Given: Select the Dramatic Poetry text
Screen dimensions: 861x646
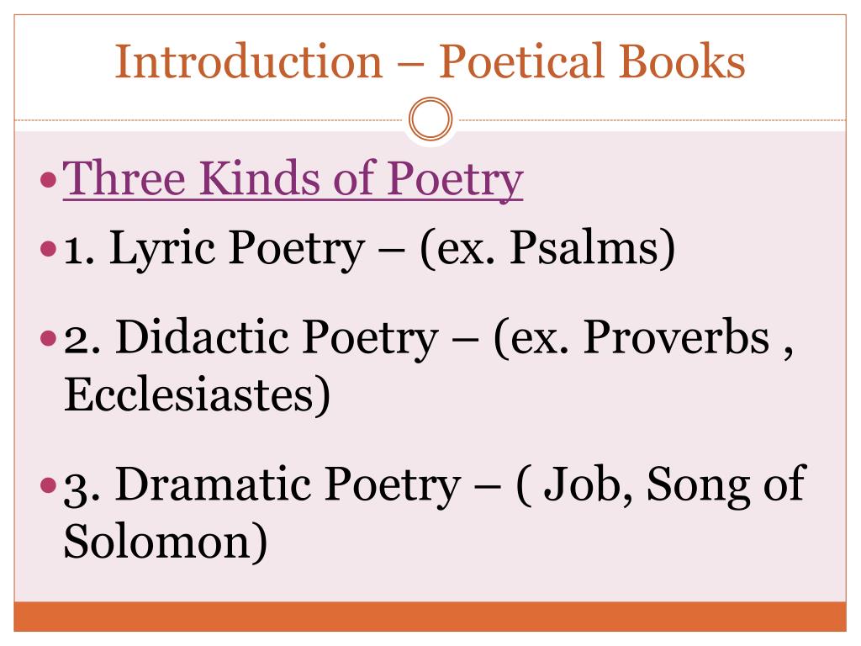Looking at the screenshot, I should tap(288, 484).
